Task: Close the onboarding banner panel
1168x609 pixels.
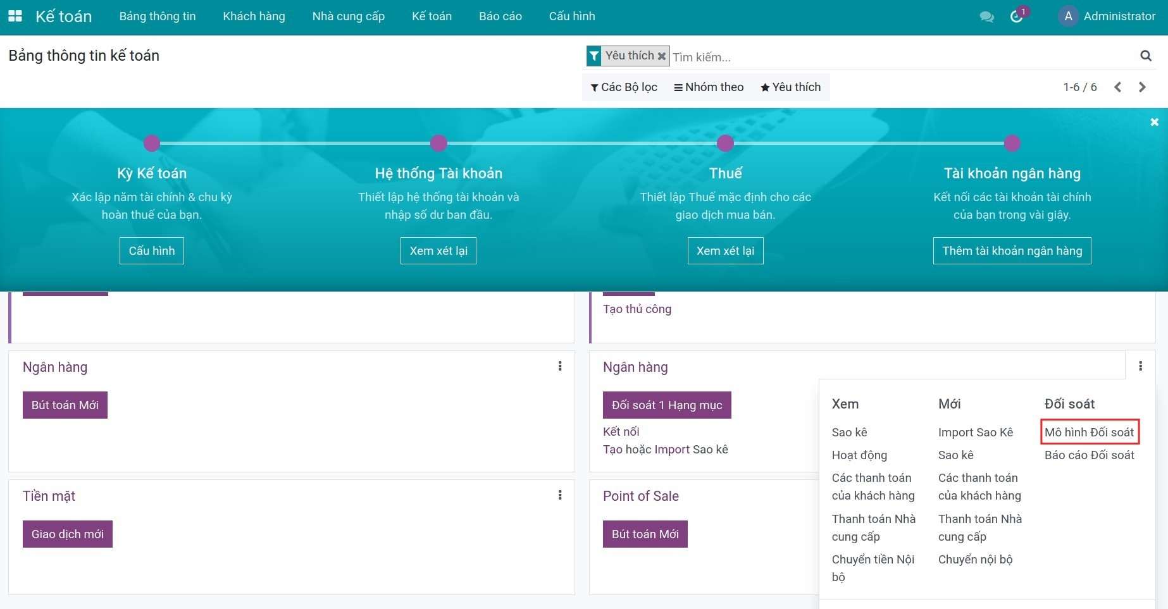Action: point(1154,122)
